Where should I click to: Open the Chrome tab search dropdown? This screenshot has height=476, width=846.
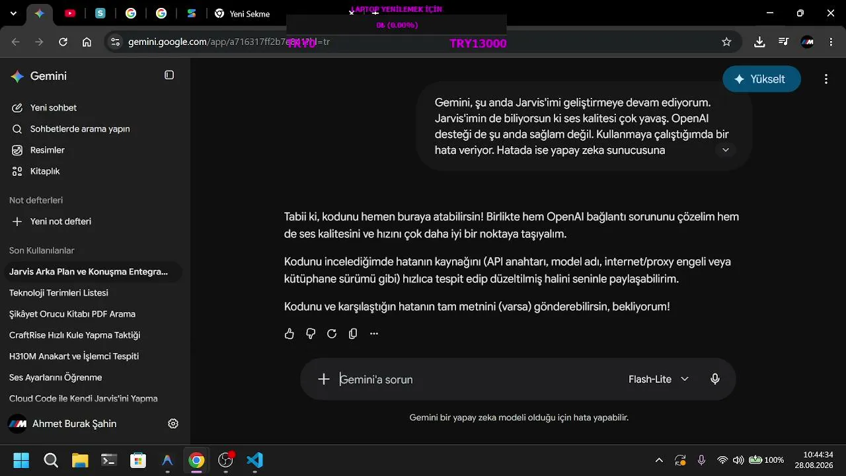coord(13,13)
